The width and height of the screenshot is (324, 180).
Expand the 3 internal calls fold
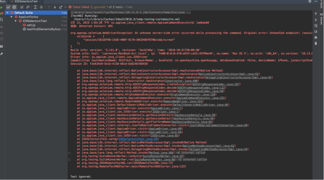click(192, 159)
